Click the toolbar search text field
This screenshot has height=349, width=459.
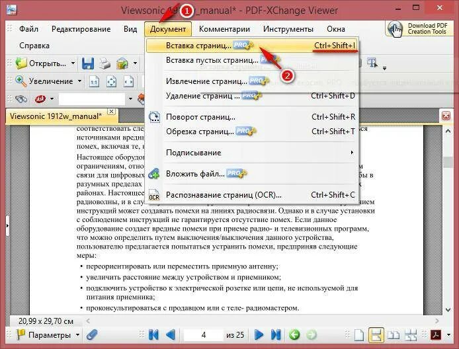point(92,99)
